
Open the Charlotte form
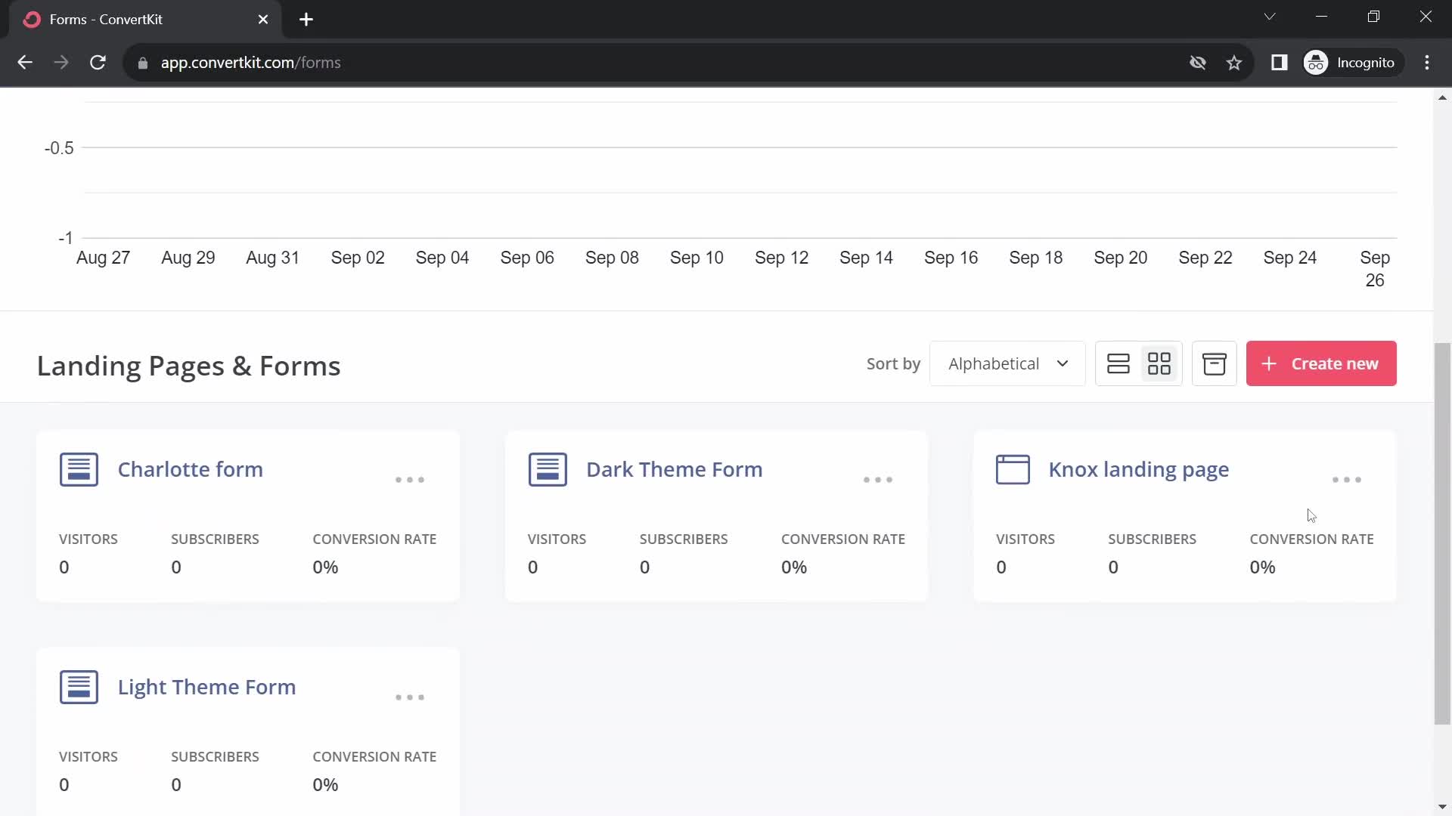(191, 469)
